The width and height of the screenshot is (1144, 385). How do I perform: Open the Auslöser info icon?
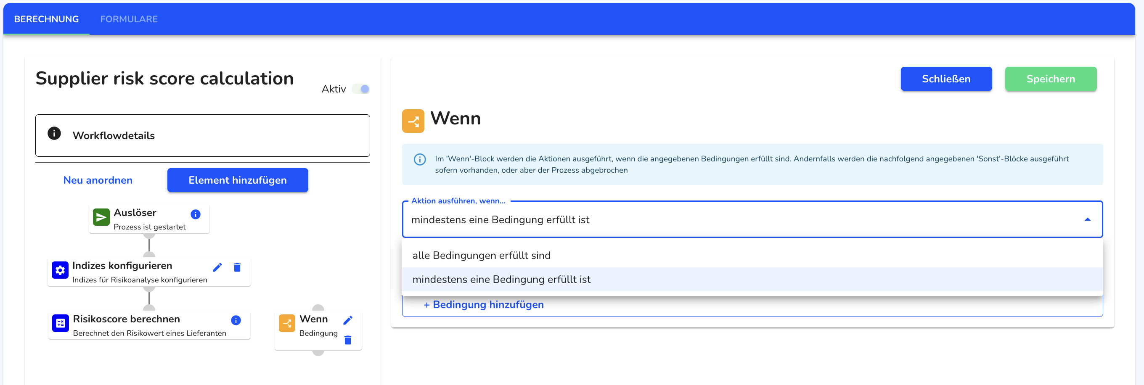[x=196, y=214]
